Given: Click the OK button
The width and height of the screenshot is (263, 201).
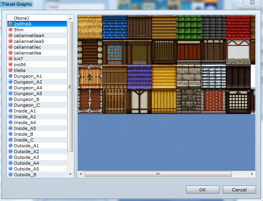Looking at the screenshot, I should pyautogui.click(x=203, y=189).
